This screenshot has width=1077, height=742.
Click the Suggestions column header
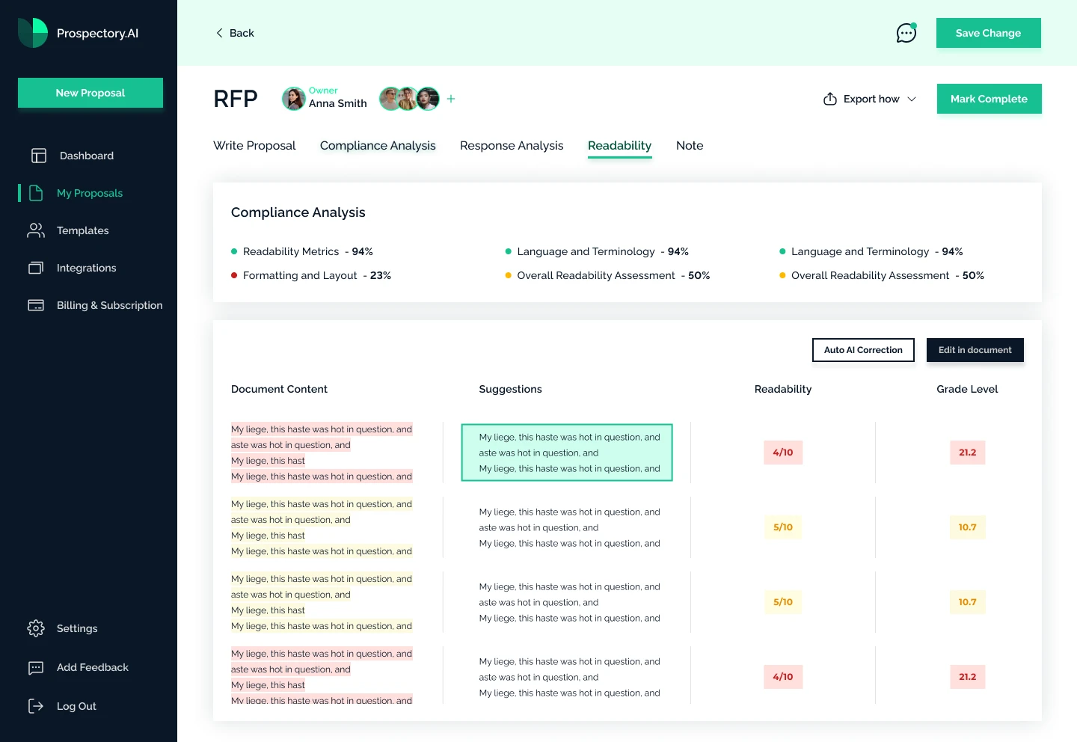(511, 389)
